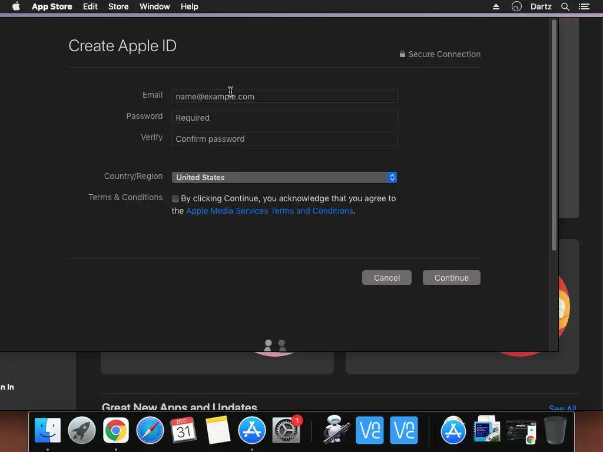Open the documents stack in dock

(x=487, y=430)
